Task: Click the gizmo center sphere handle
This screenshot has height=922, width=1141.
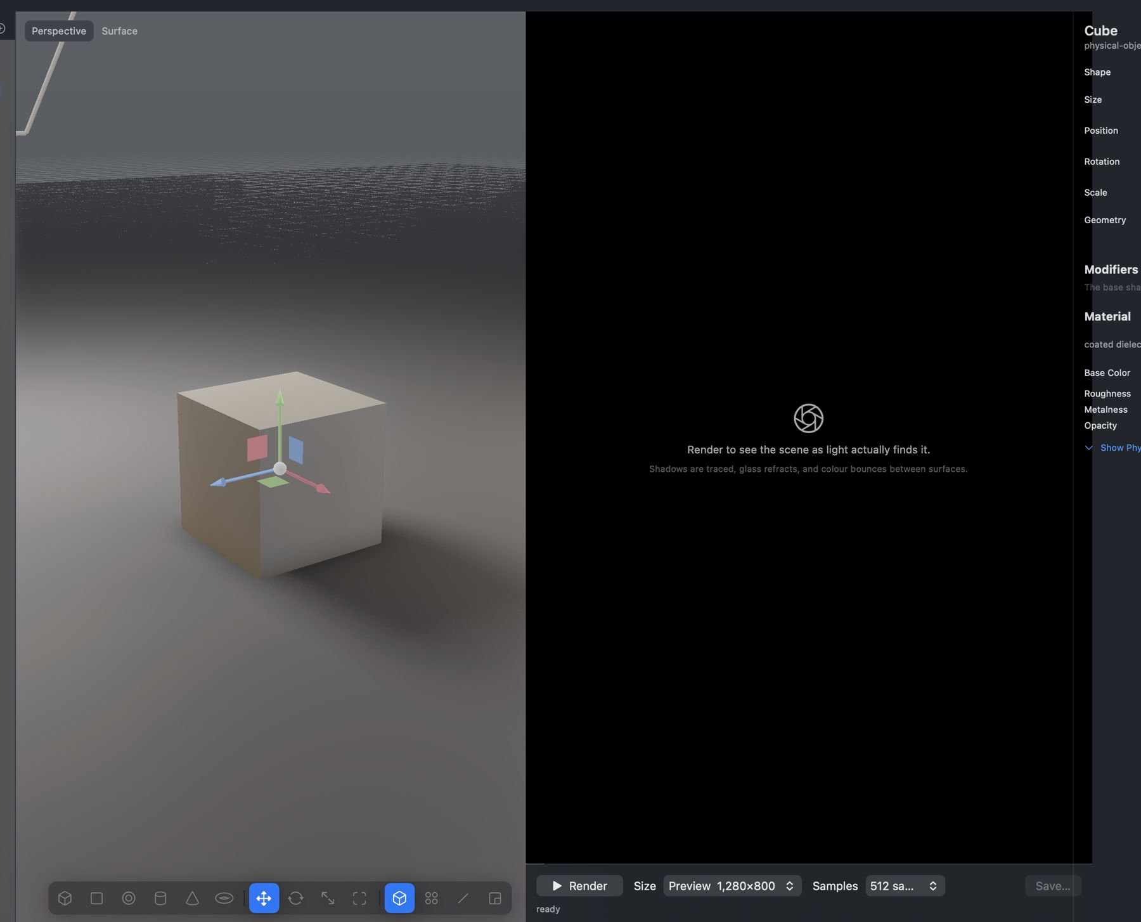Action: (x=280, y=469)
